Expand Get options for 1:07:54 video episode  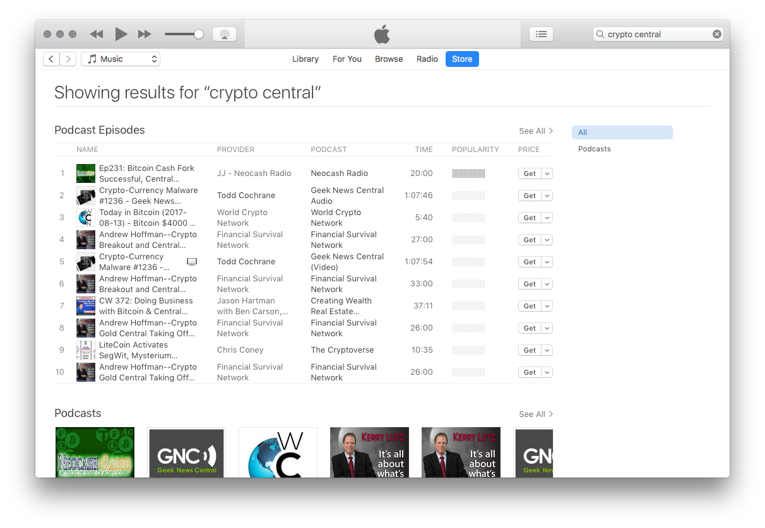coord(547,262)
